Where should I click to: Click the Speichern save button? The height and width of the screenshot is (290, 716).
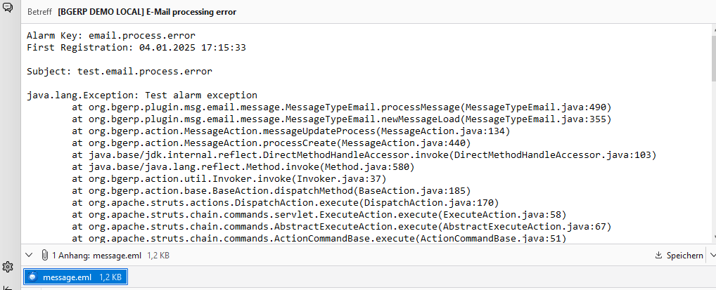[679, 256]
